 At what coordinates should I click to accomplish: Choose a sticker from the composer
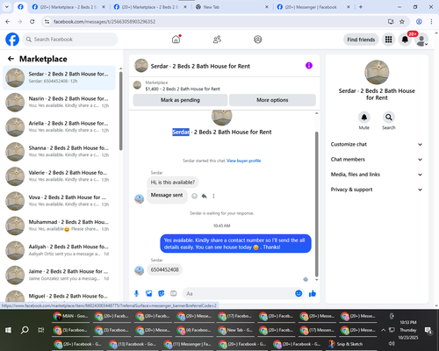(162, 293)
